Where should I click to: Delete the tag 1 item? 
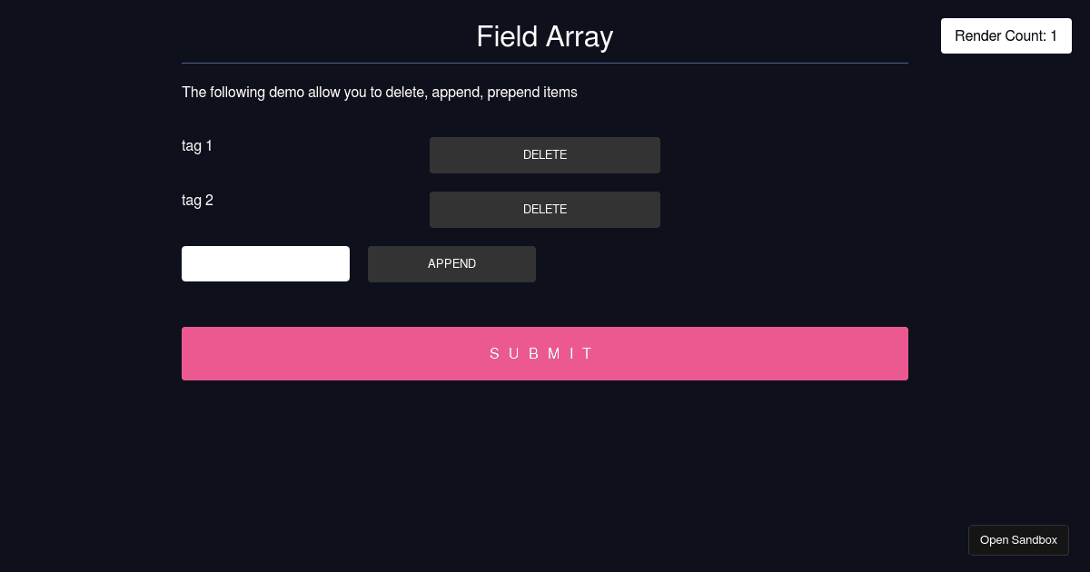point(544,155)
